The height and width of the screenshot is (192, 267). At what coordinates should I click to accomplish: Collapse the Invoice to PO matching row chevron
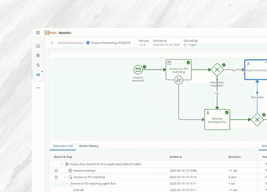point(65,177)
